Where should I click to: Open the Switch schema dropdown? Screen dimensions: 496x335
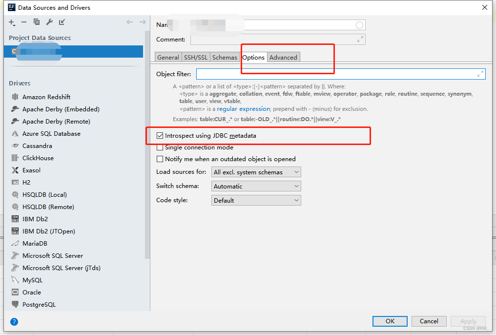coord(256,187)
